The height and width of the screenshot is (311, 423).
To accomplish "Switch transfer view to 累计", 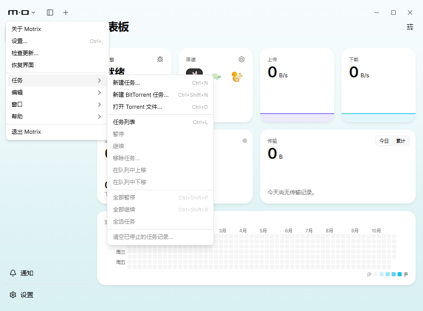I will click(x=401, y=141).
